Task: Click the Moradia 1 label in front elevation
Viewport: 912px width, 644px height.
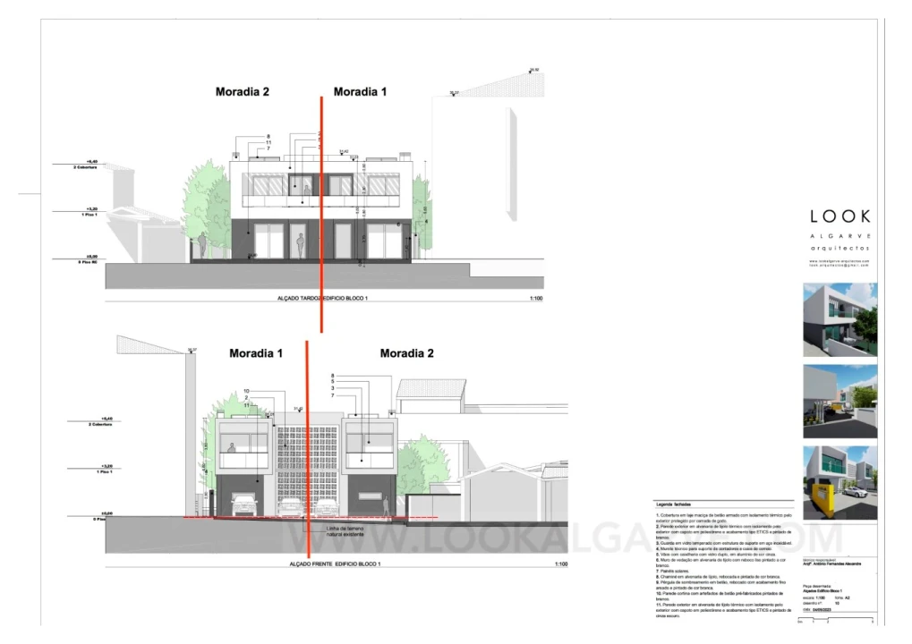Action: [x=255, y=353]
